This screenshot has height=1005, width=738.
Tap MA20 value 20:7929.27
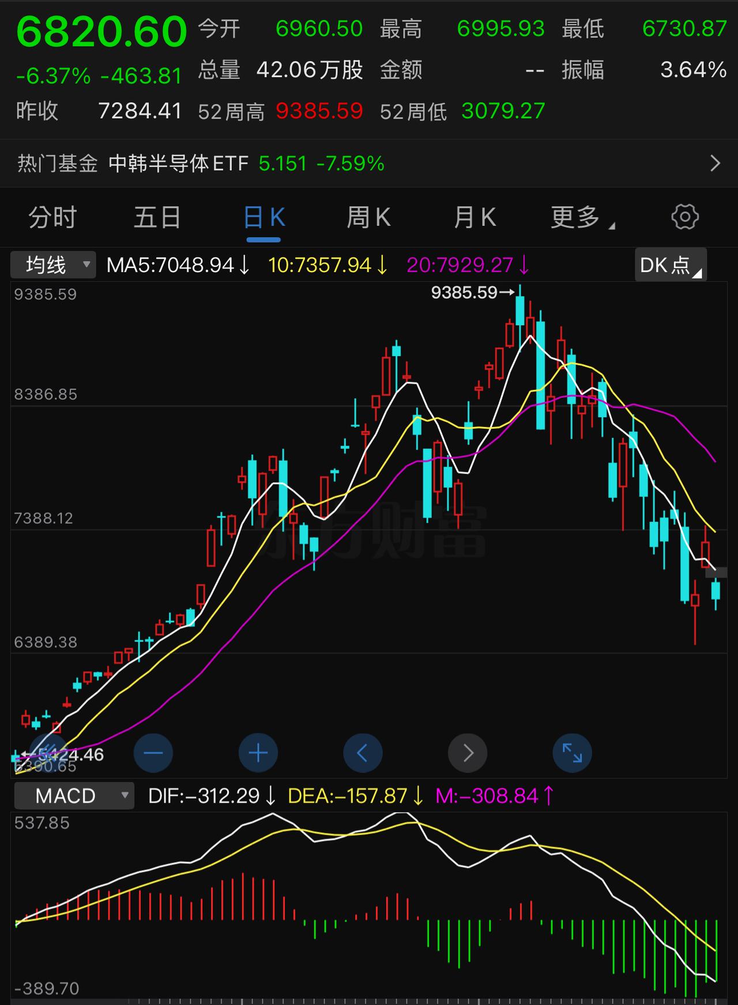468,265
